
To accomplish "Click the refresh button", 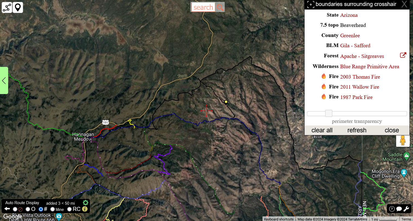I will pyautogui.click(x=357, y=130).
